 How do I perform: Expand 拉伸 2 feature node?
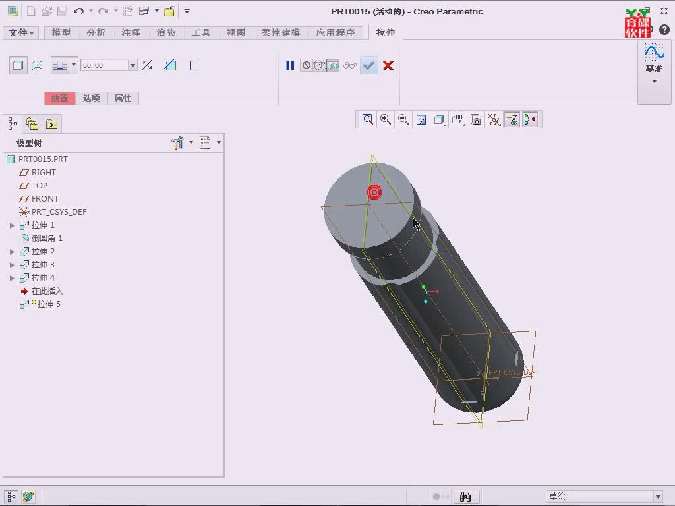tap(12, 252)
